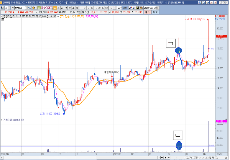Open the calendar picker icon
230x160 pixels.
click(x=158, y=8)
